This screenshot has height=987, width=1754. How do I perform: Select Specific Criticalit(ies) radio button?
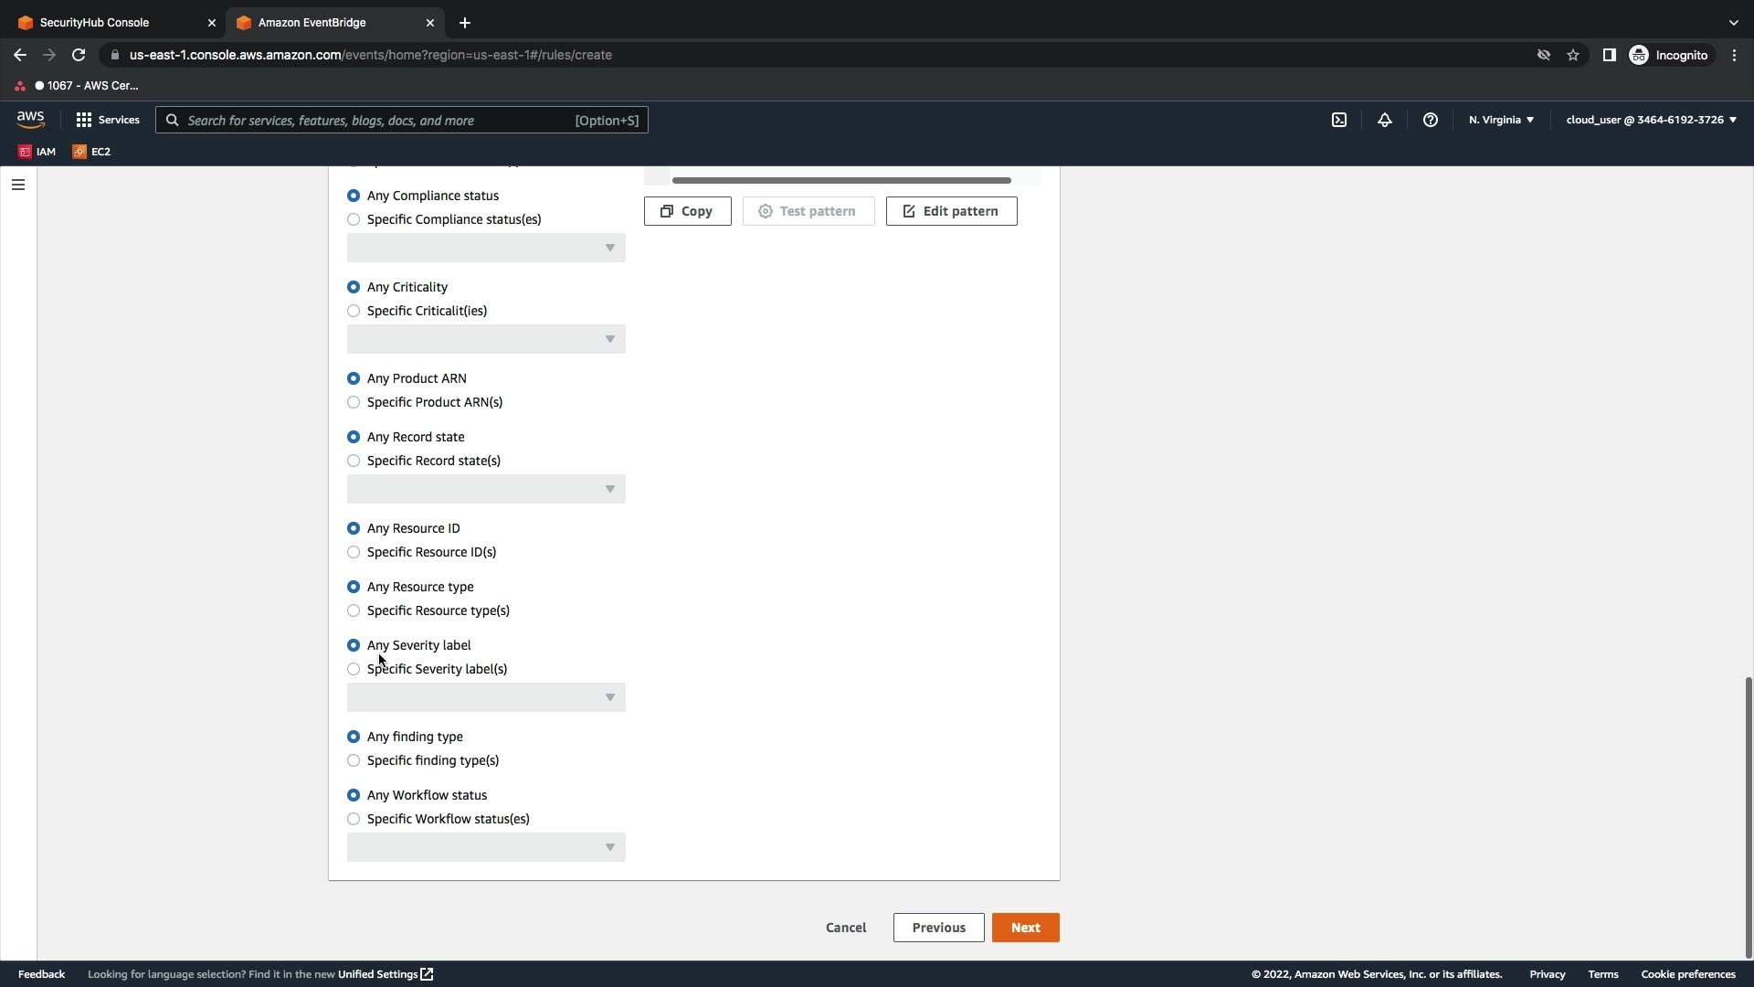pyautogui.click(x=354, y=311)
